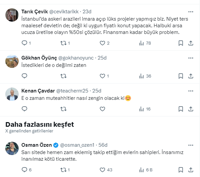Open more options on Tarık Çevik's tweet
This screenshot has width=200, height=177.
pyautogui.click(x=190, y=11)
